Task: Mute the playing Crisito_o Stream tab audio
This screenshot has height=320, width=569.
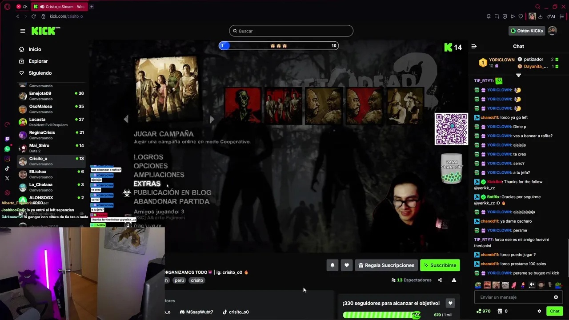Action: pyautogui.click(x=41, y=7)
